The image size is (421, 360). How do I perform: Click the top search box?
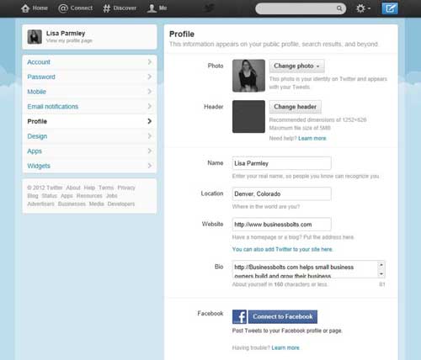(301, 8)
